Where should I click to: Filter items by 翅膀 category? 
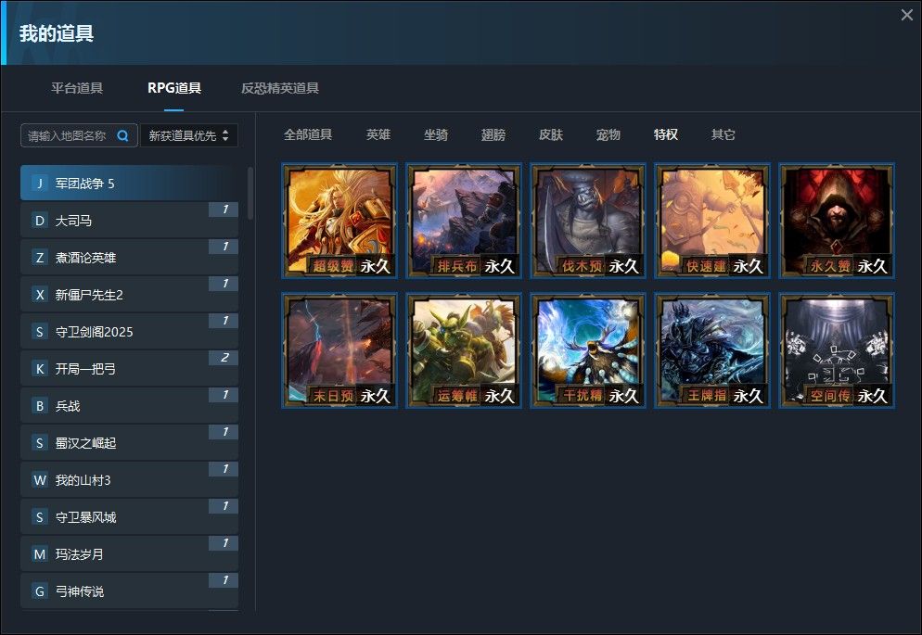pos(493,134)
